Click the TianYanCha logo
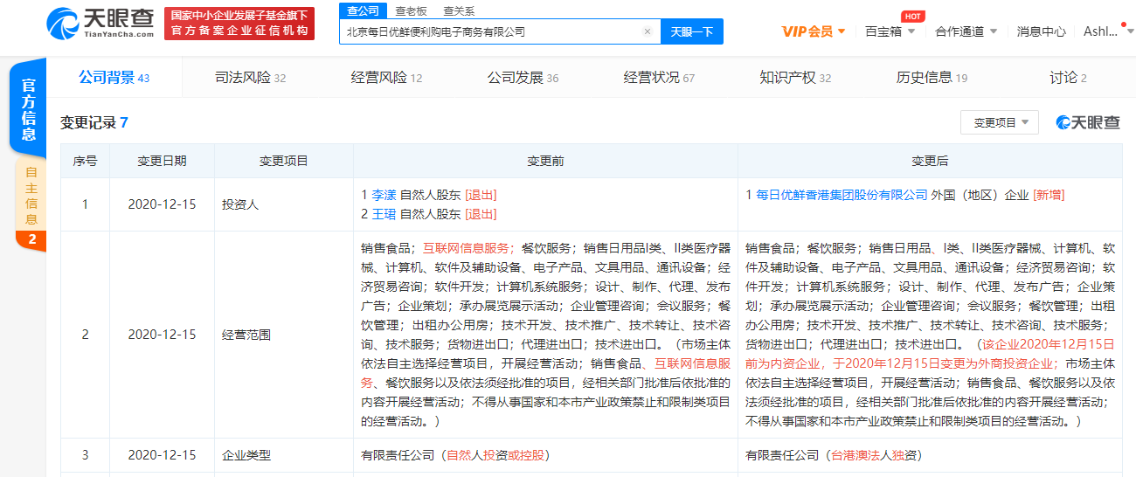The image size is (1136, 477). (100, 23)
